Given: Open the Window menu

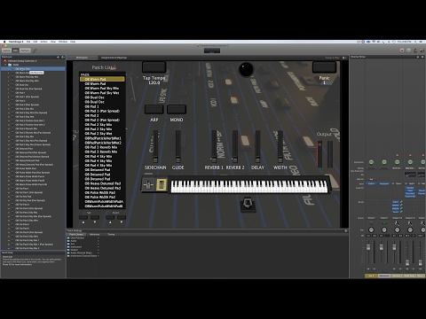Looking at the screenshot, I should point(63,42).
